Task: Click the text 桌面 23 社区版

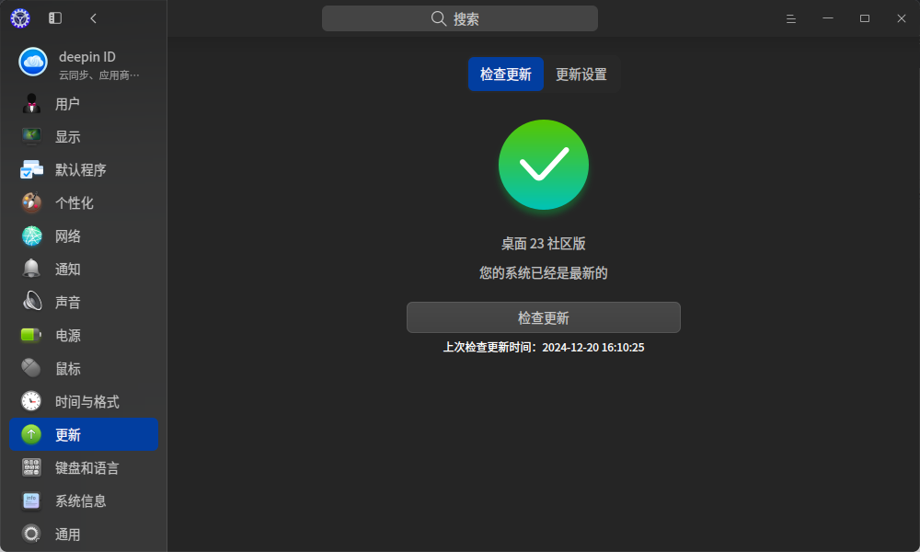Action: tap(544, 244)
